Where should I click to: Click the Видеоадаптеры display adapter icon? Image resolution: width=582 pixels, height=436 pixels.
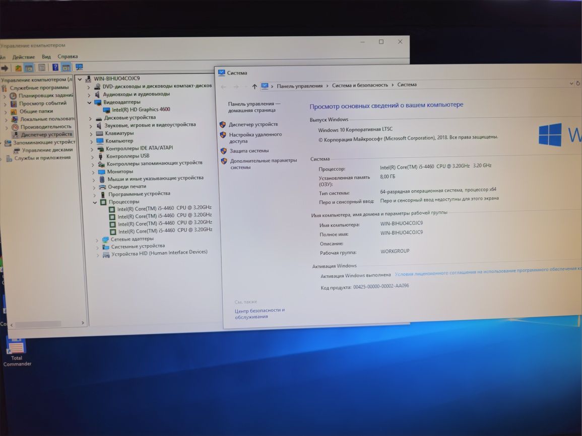[x=98, y=102]
